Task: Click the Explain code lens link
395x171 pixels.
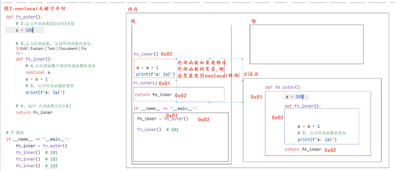Action: (x=37, y=49)
